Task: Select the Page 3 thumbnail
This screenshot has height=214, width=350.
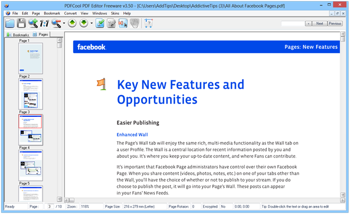Action: click(x=31, y=130)
